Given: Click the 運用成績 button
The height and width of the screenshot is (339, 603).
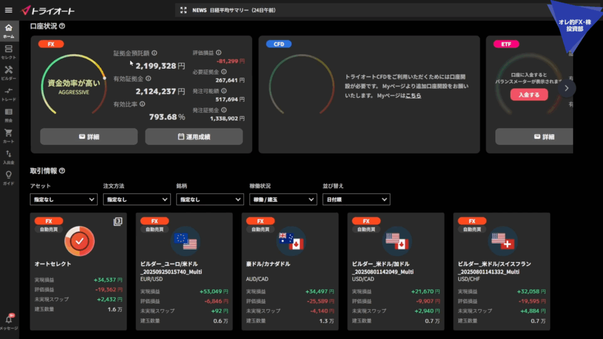Looking at the screenshot, I should point(194,137).
